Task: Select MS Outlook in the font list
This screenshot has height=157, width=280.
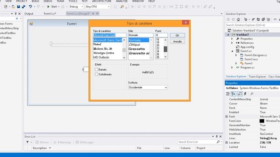Action: [101, 57]
